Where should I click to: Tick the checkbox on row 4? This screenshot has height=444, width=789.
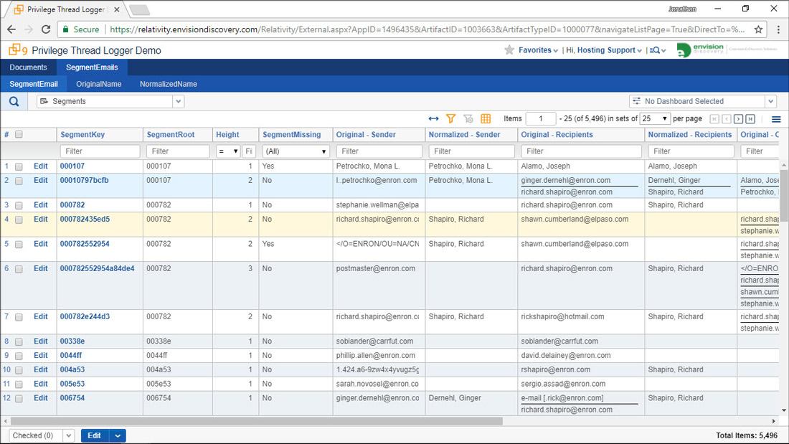pyautogui.click(x=19, y=219)
